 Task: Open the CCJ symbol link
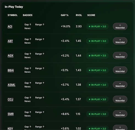click(x=10, y=99)
